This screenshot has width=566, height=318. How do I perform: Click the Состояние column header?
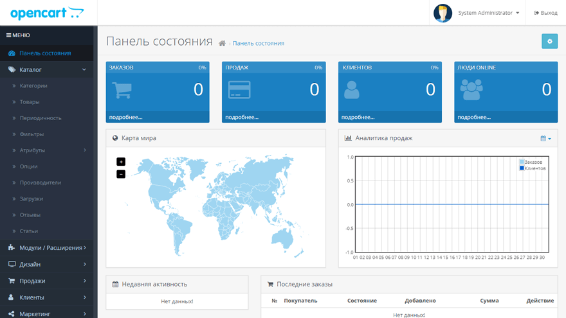point(362,301)
